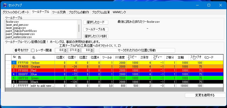Open the グラフィックのインポート tab
The width and height of the screenshot is (227, 108).
click(16, 12)
